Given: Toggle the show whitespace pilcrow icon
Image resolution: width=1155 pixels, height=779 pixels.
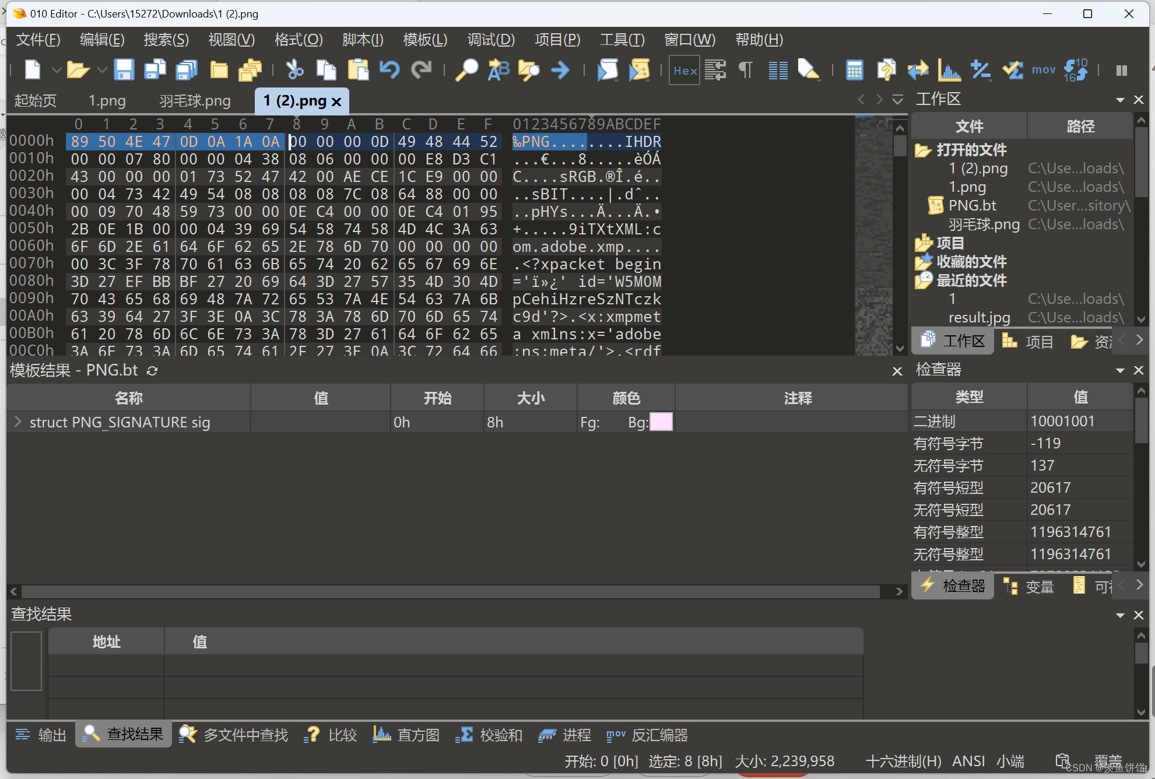Looking at the screenshot, I should coord(746,71).
